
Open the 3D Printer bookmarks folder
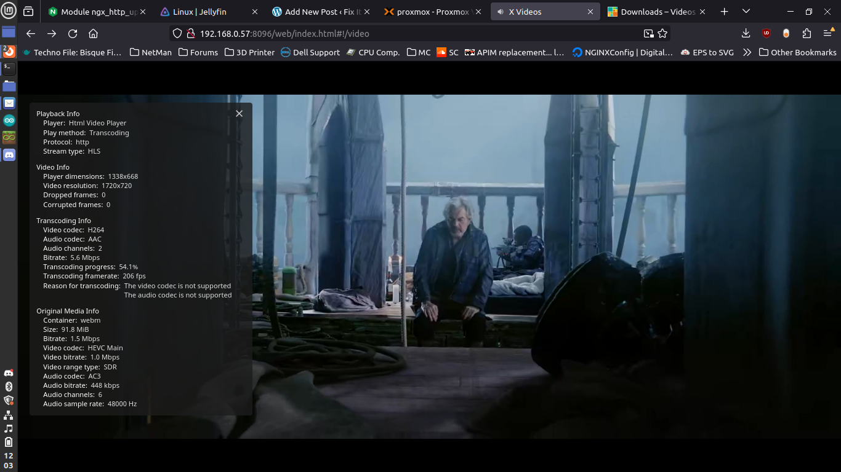tap(250, 52)
